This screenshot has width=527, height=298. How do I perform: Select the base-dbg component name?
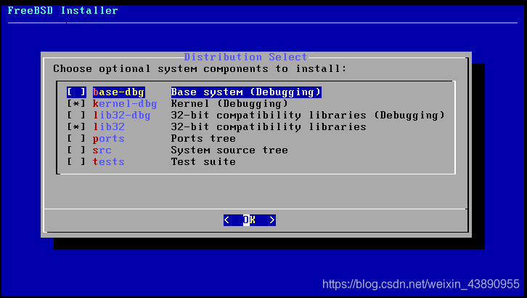point(118,92)
